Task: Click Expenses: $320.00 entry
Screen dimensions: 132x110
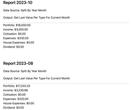Action: 16,99
